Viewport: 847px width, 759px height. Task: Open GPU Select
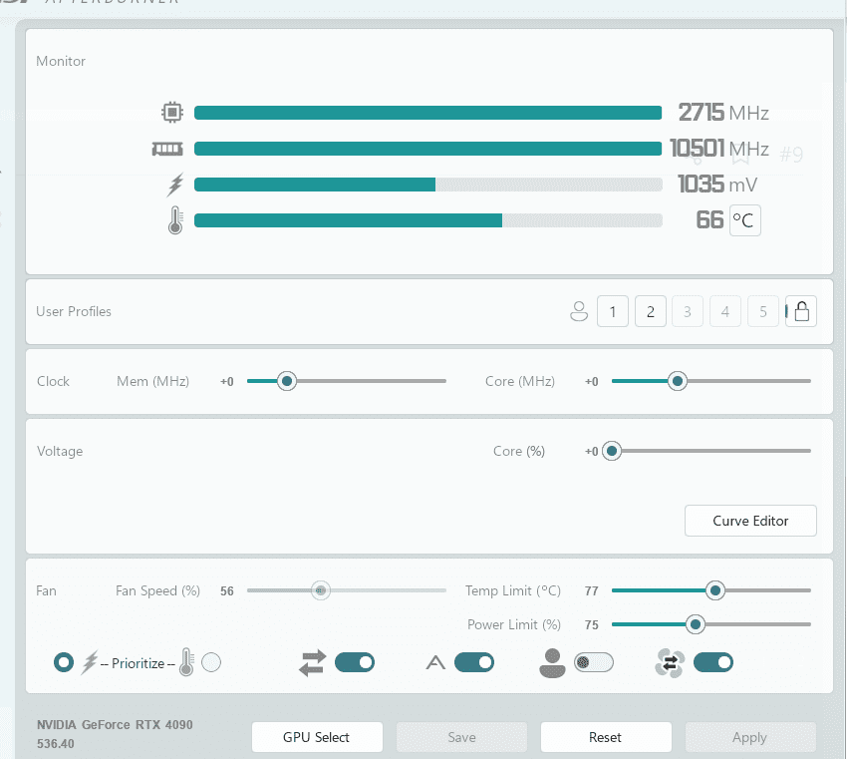click(317, 737)
